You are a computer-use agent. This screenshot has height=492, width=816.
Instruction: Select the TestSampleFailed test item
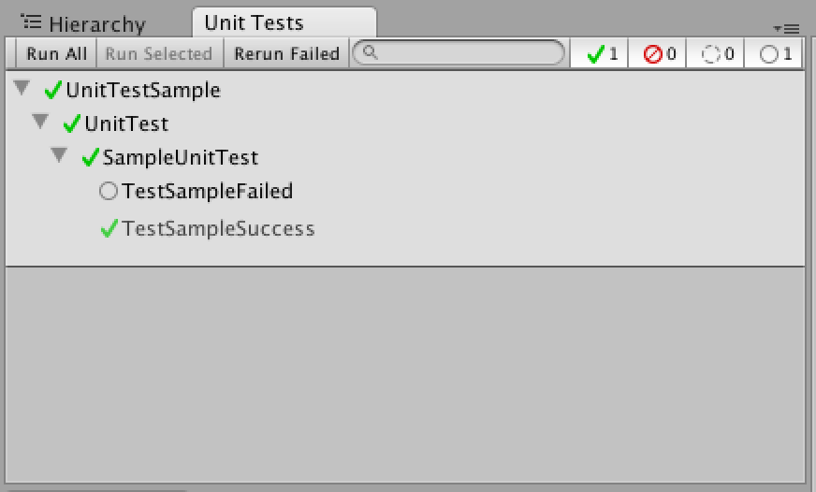coord(207,192)
